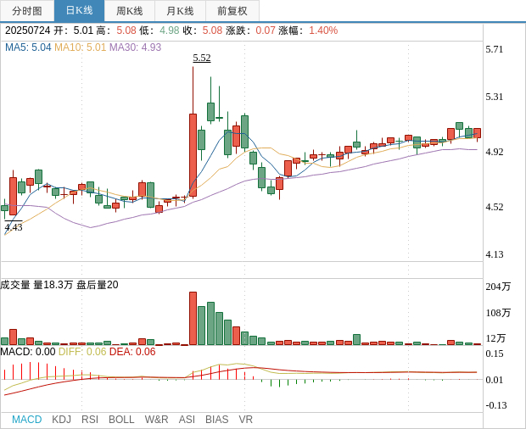Screen dimensions: 526x429
Task: Click the 成交量 量18.3万 label
Action: [x=36, y=285]
